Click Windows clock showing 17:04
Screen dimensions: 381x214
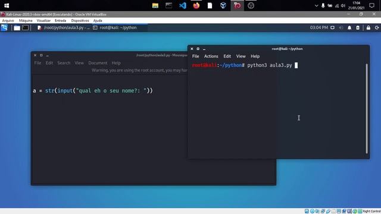coord(356,5)
